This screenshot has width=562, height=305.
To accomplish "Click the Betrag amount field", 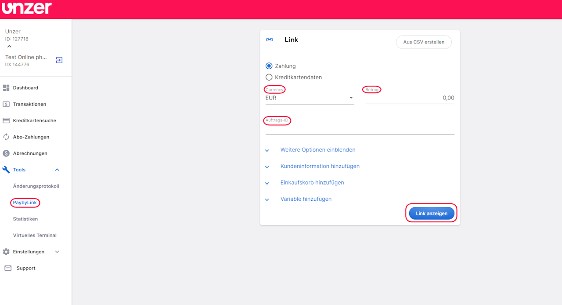I will pyautogui.click(x=410, y=98).
